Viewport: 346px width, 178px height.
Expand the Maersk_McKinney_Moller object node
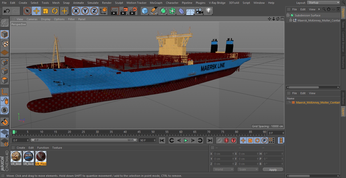tap(291, 20)
